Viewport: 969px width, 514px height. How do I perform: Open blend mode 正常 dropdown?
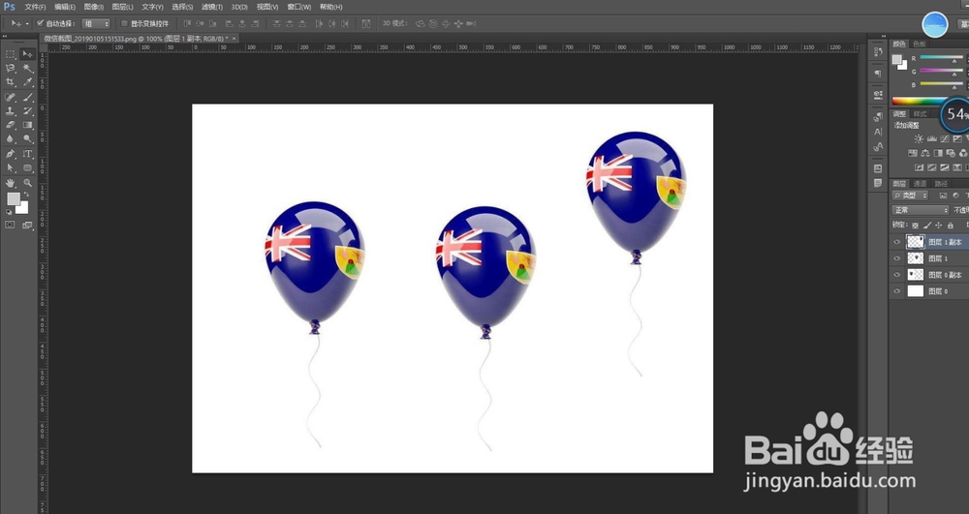[x=921, y=210]
